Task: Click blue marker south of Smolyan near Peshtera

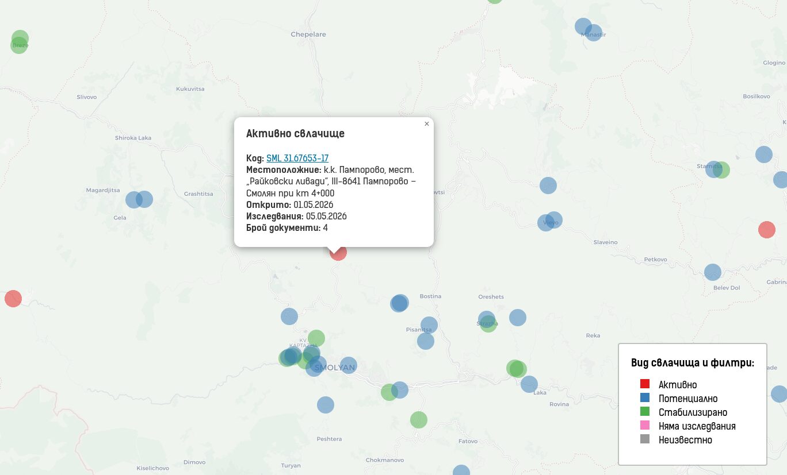Action: click(325, 405)
